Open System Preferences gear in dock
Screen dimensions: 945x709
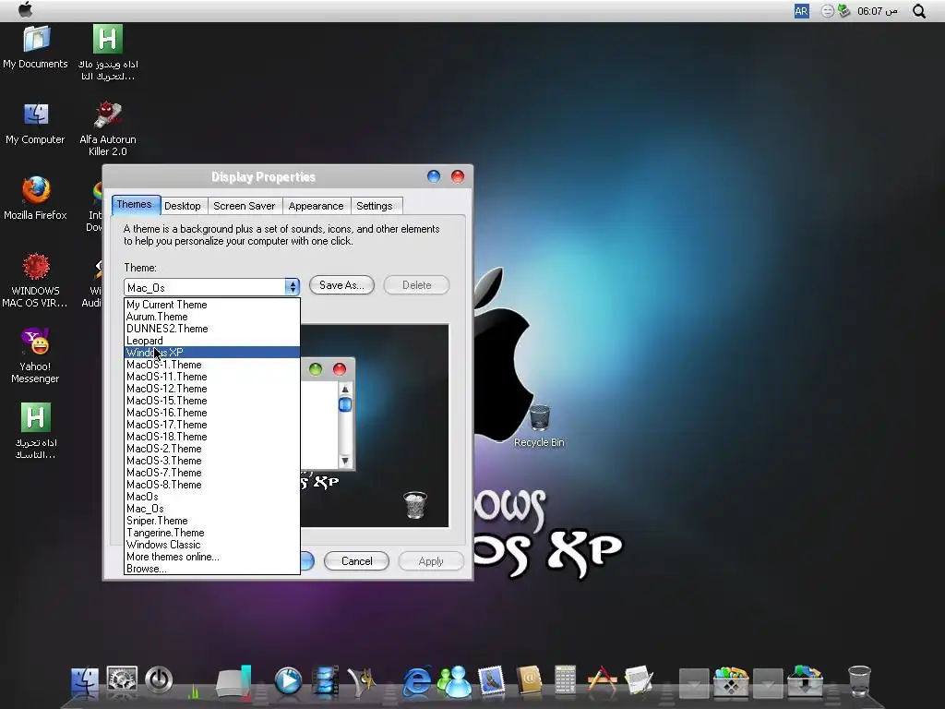click(122, 680)
